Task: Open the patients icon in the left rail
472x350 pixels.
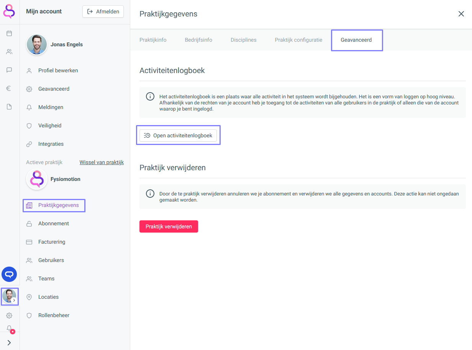Action: (x=9, y=52)
